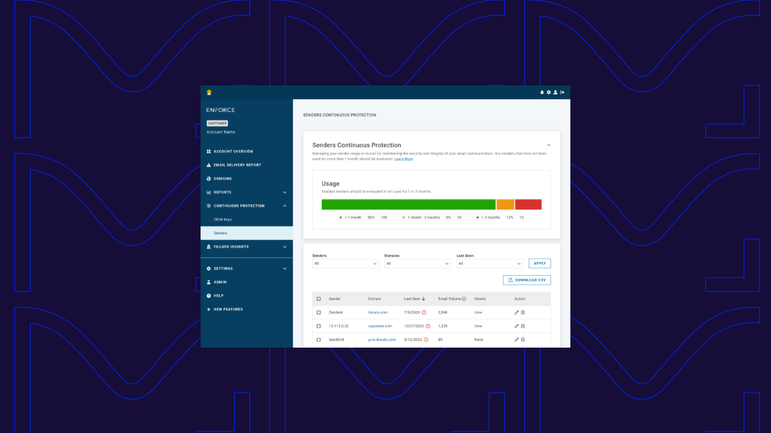
Task: Check the select-all checkbox in table header
Action: (319, 298)
